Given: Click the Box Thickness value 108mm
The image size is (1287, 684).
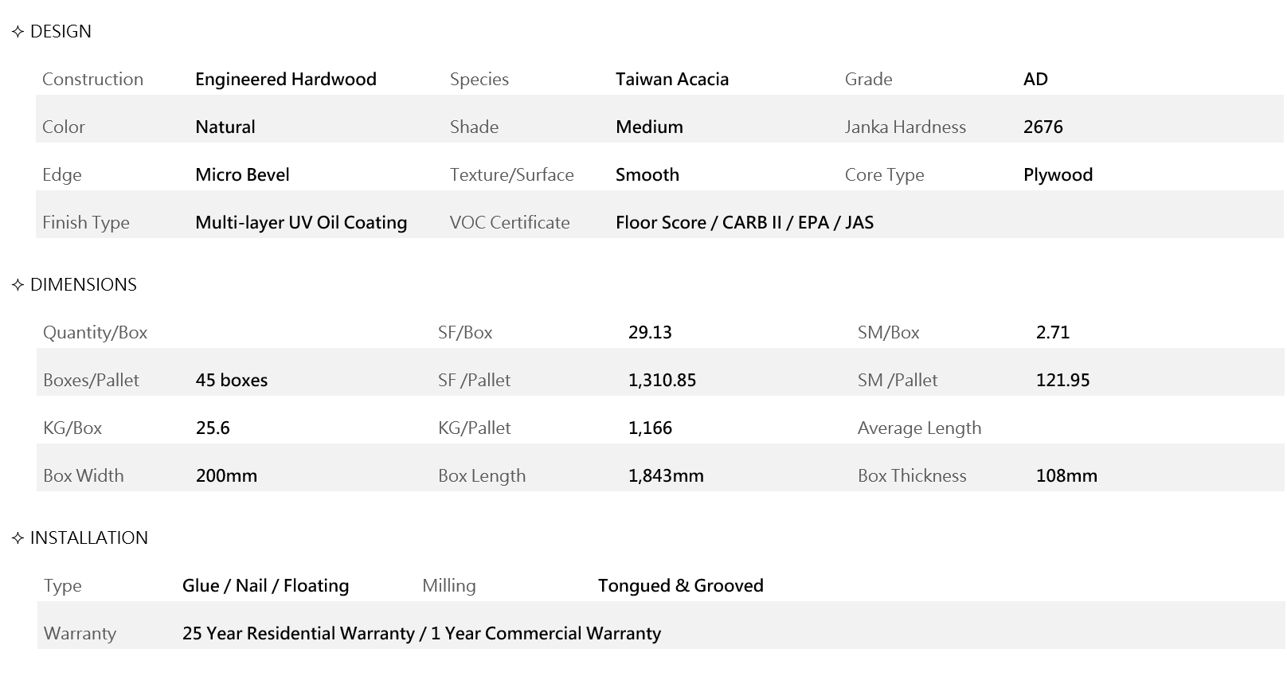Looking at the screenshot, I should tap(1066, 476).
